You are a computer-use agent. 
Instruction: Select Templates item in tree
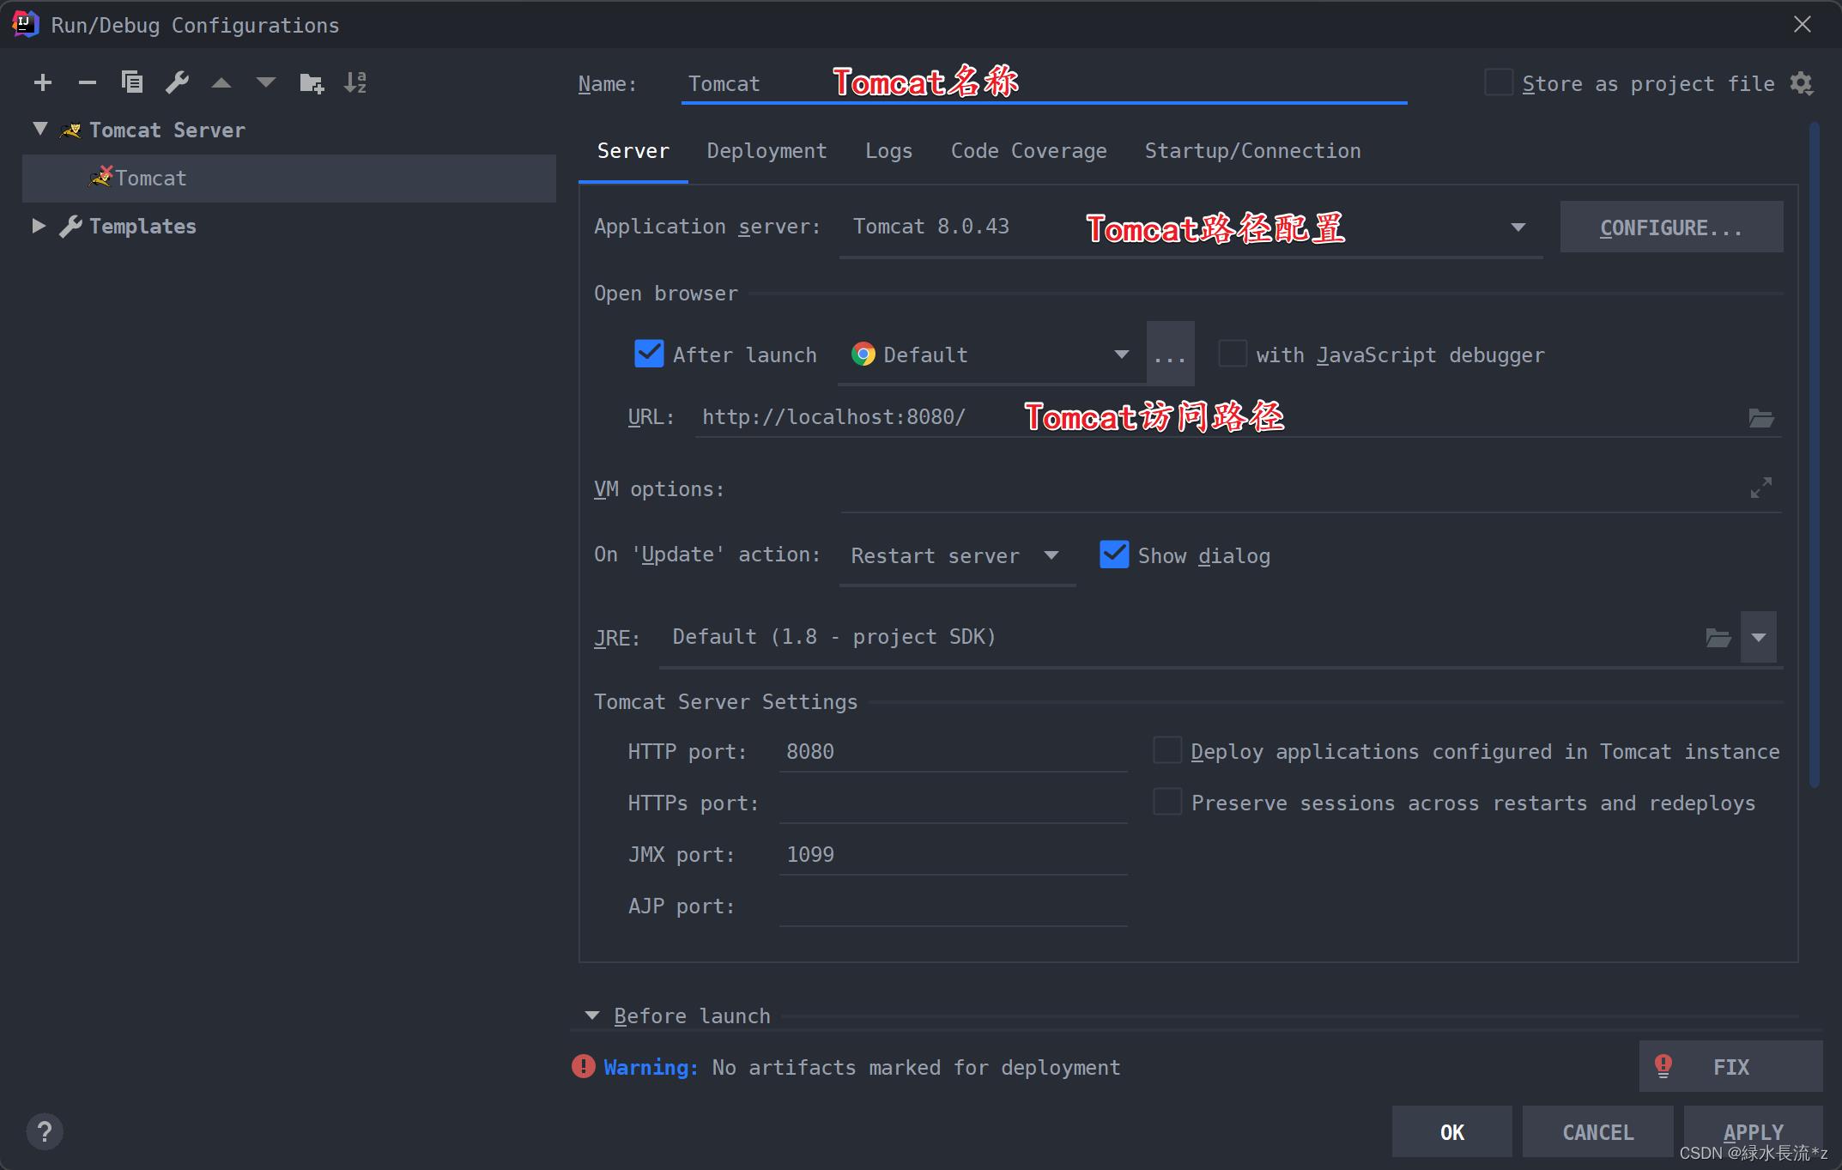click(x=142, y=227)
